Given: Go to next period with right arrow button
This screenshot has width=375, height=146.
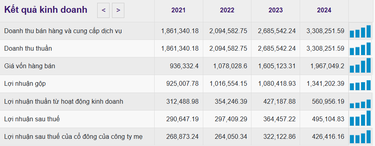Looking at the screenshot, I should click(118, 10).
